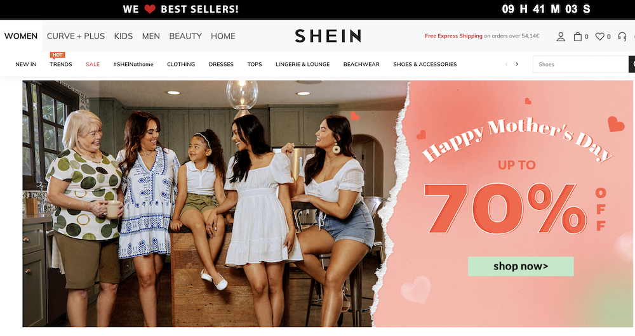This screenshot has height=336, width=635.
Task: Click the SHEIN logo
Action: click(328, 36)
